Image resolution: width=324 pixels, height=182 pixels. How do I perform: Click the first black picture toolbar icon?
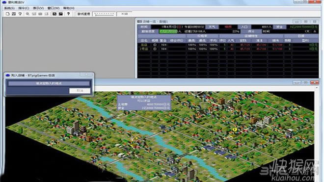click(x=54, y=14)
